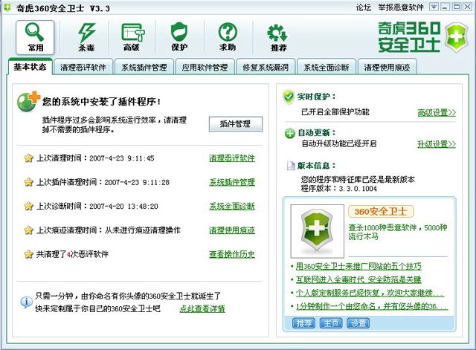Open the 常用 (Common) toolbar icon
476x350 pixels.
pos(35,36)
